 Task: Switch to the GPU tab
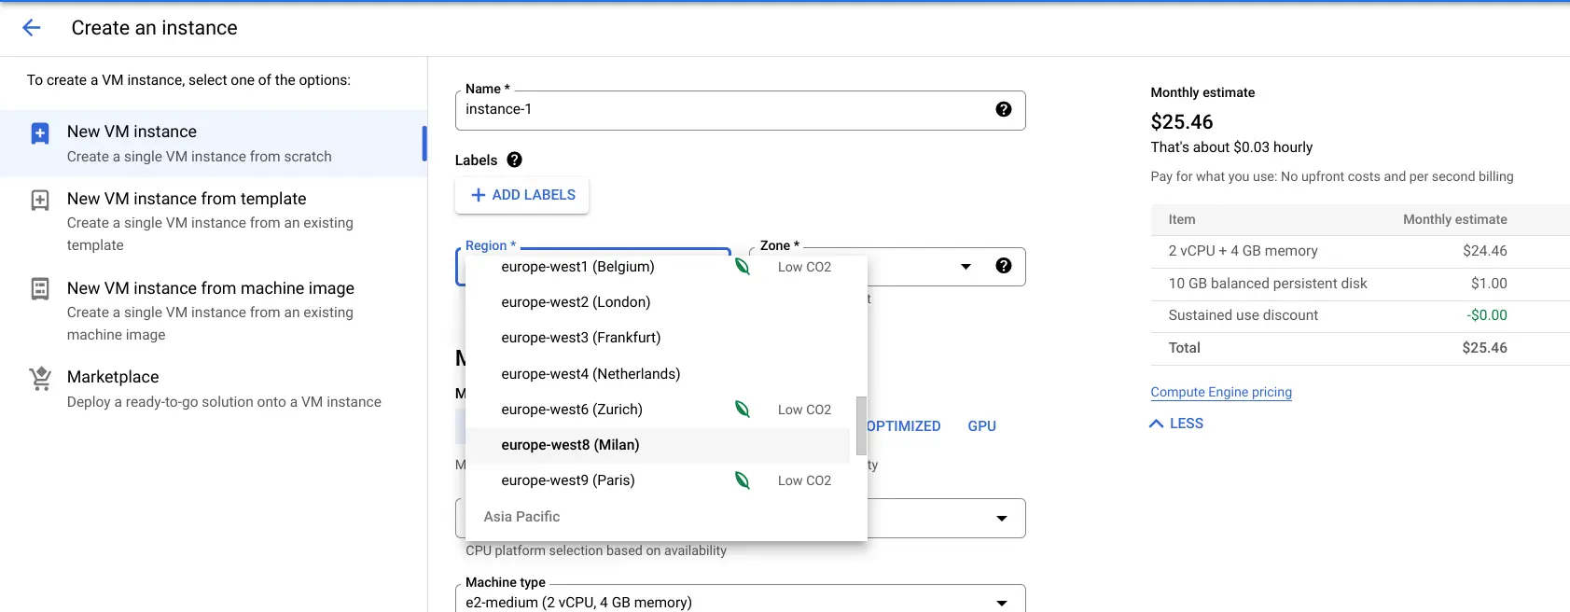(x=981, y=425)
